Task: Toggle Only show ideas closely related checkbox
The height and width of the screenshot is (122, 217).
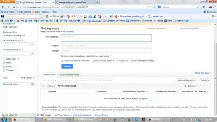Action: (62, 56)
